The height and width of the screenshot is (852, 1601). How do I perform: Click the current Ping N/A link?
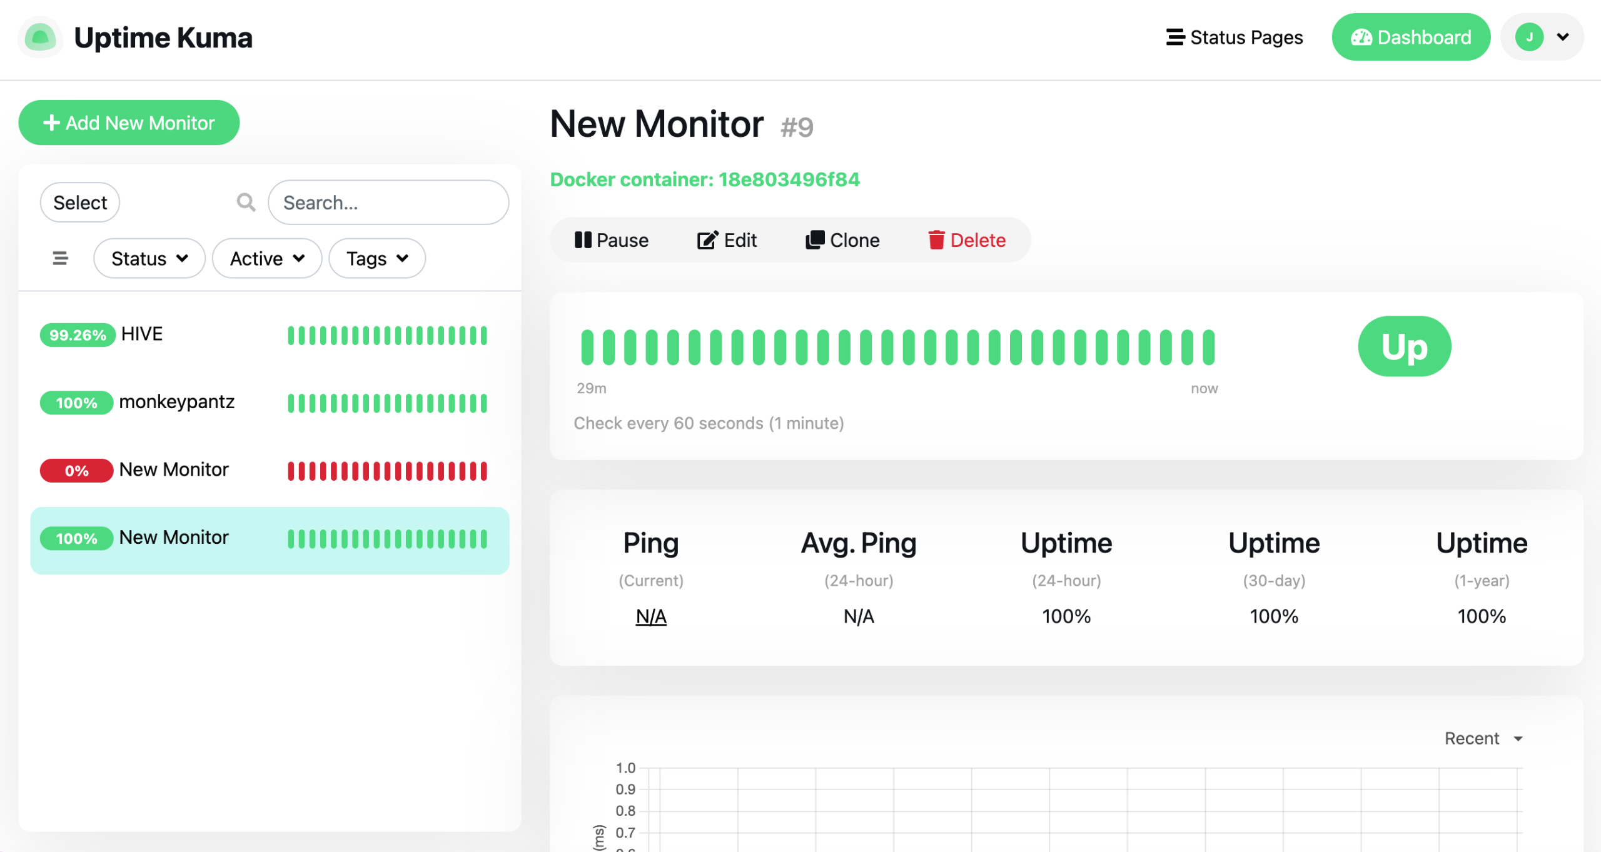pyautogui.click(x=650, y=616)
